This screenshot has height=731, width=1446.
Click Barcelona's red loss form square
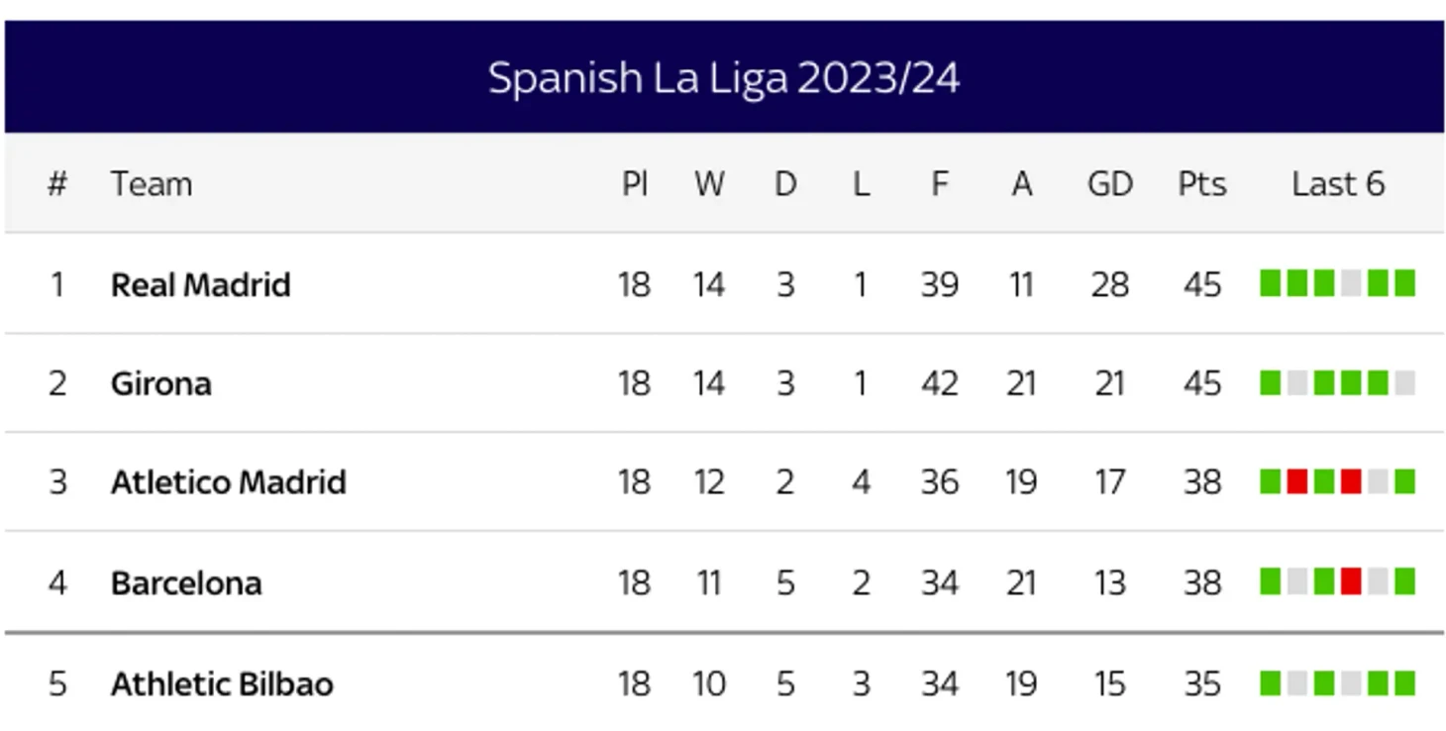[1351, 581]
